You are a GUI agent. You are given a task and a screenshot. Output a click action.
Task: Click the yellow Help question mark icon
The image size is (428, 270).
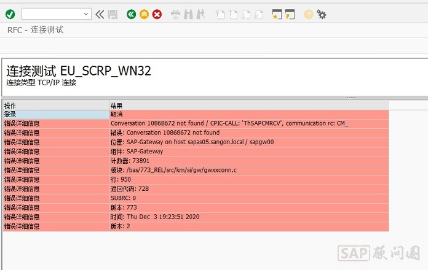click(x=309, y=14)
